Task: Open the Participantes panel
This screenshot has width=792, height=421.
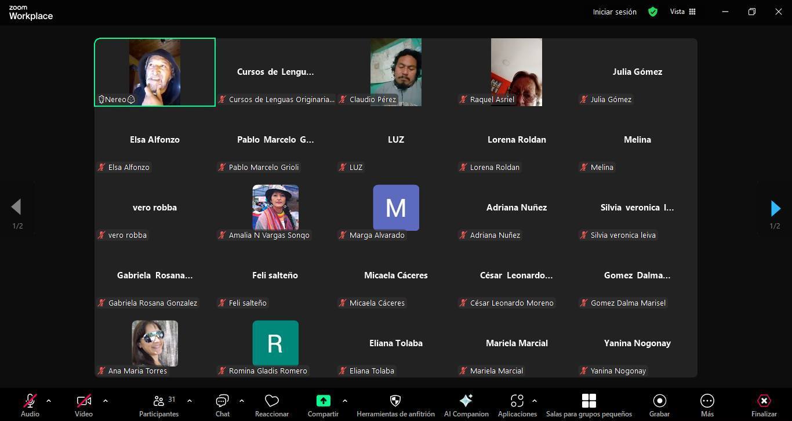Action: pyautogui.click(x=158, y=405)
